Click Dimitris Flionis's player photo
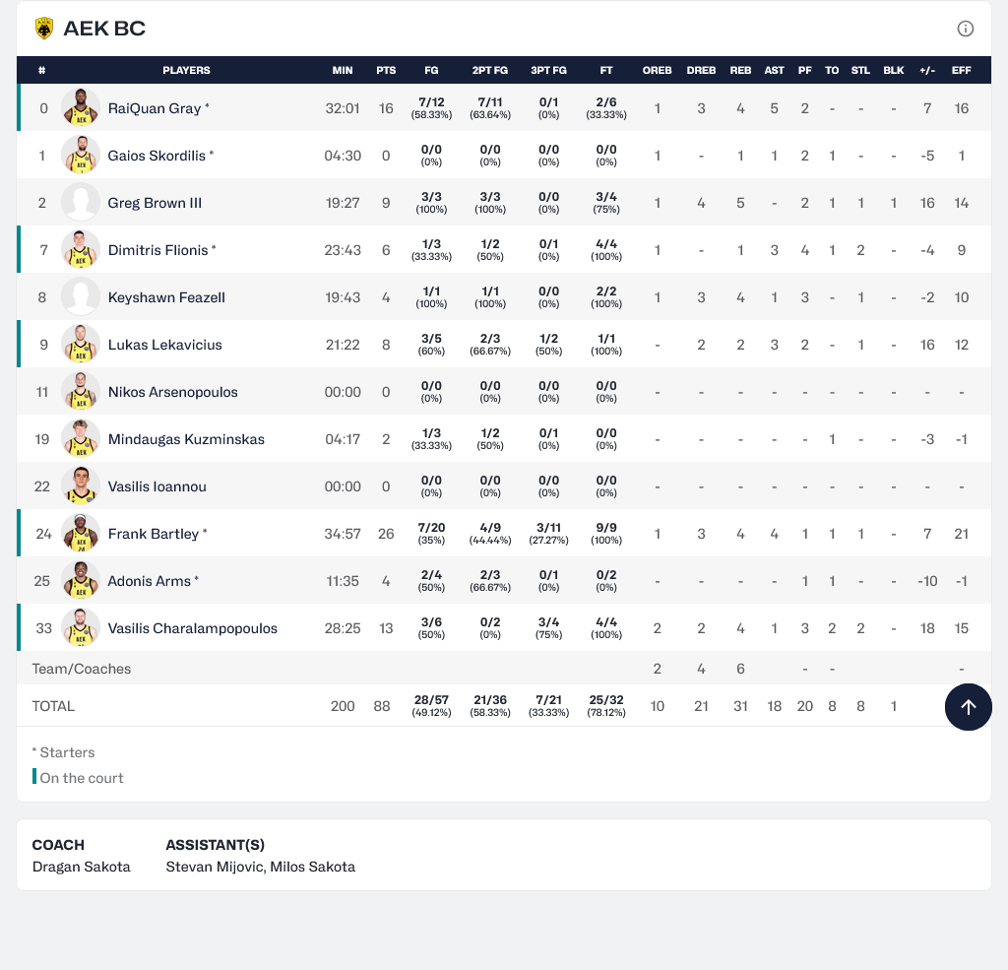 coord(81,250)
